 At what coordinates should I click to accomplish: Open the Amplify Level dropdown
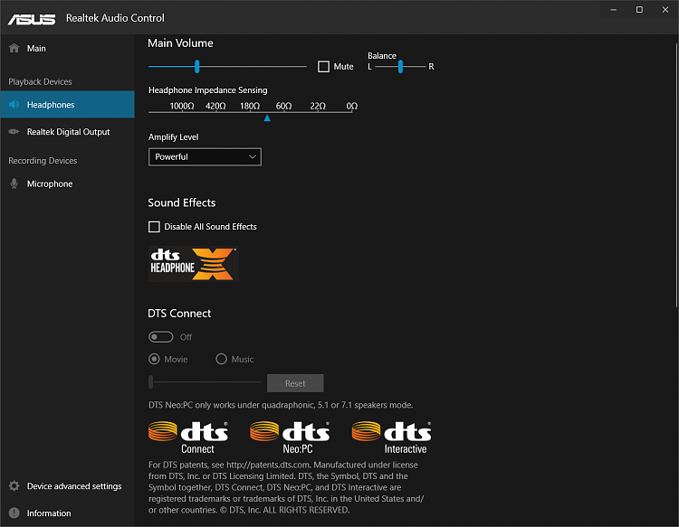[x=205, y=157]
